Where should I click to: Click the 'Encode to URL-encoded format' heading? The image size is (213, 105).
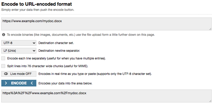click(x=37, y=4)
